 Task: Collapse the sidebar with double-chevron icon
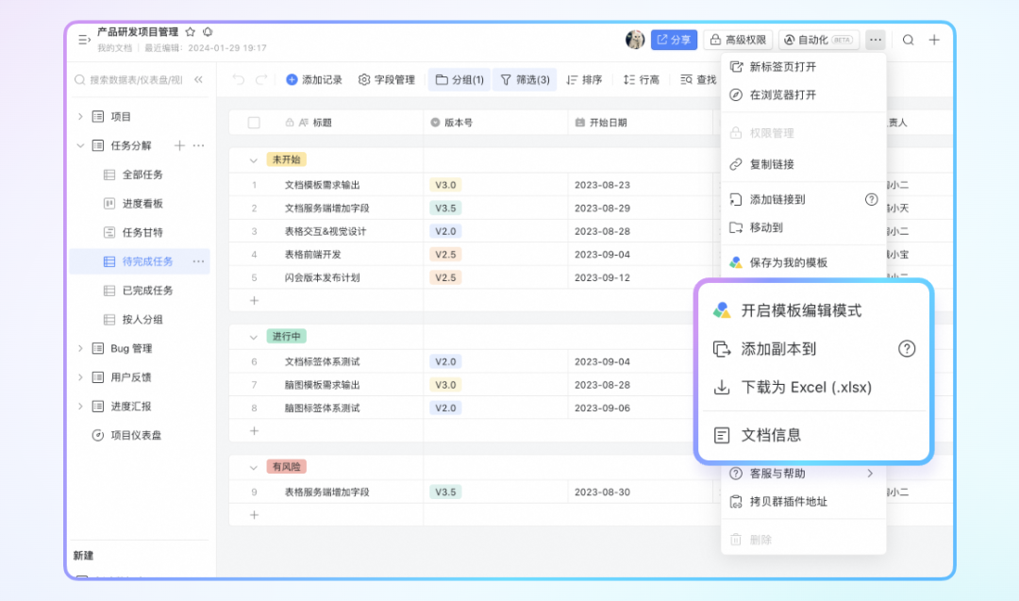(198, 80)
